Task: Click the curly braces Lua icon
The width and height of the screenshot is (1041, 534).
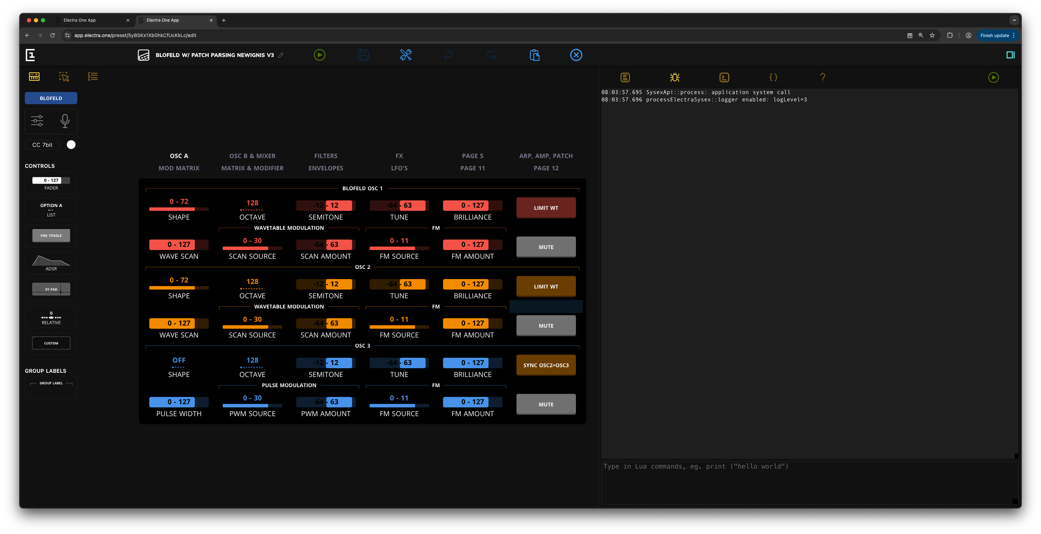Action: click(x=773, y=77)
